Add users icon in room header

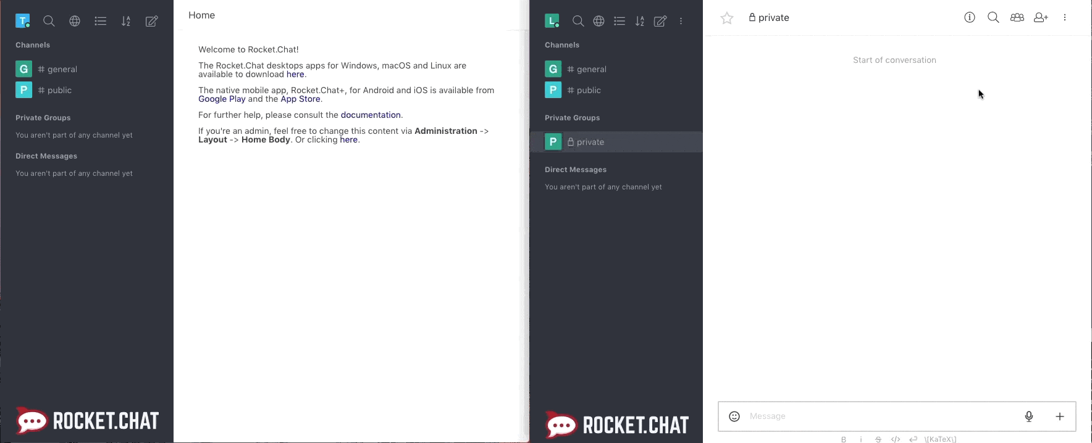click(x=1041, y=17)
